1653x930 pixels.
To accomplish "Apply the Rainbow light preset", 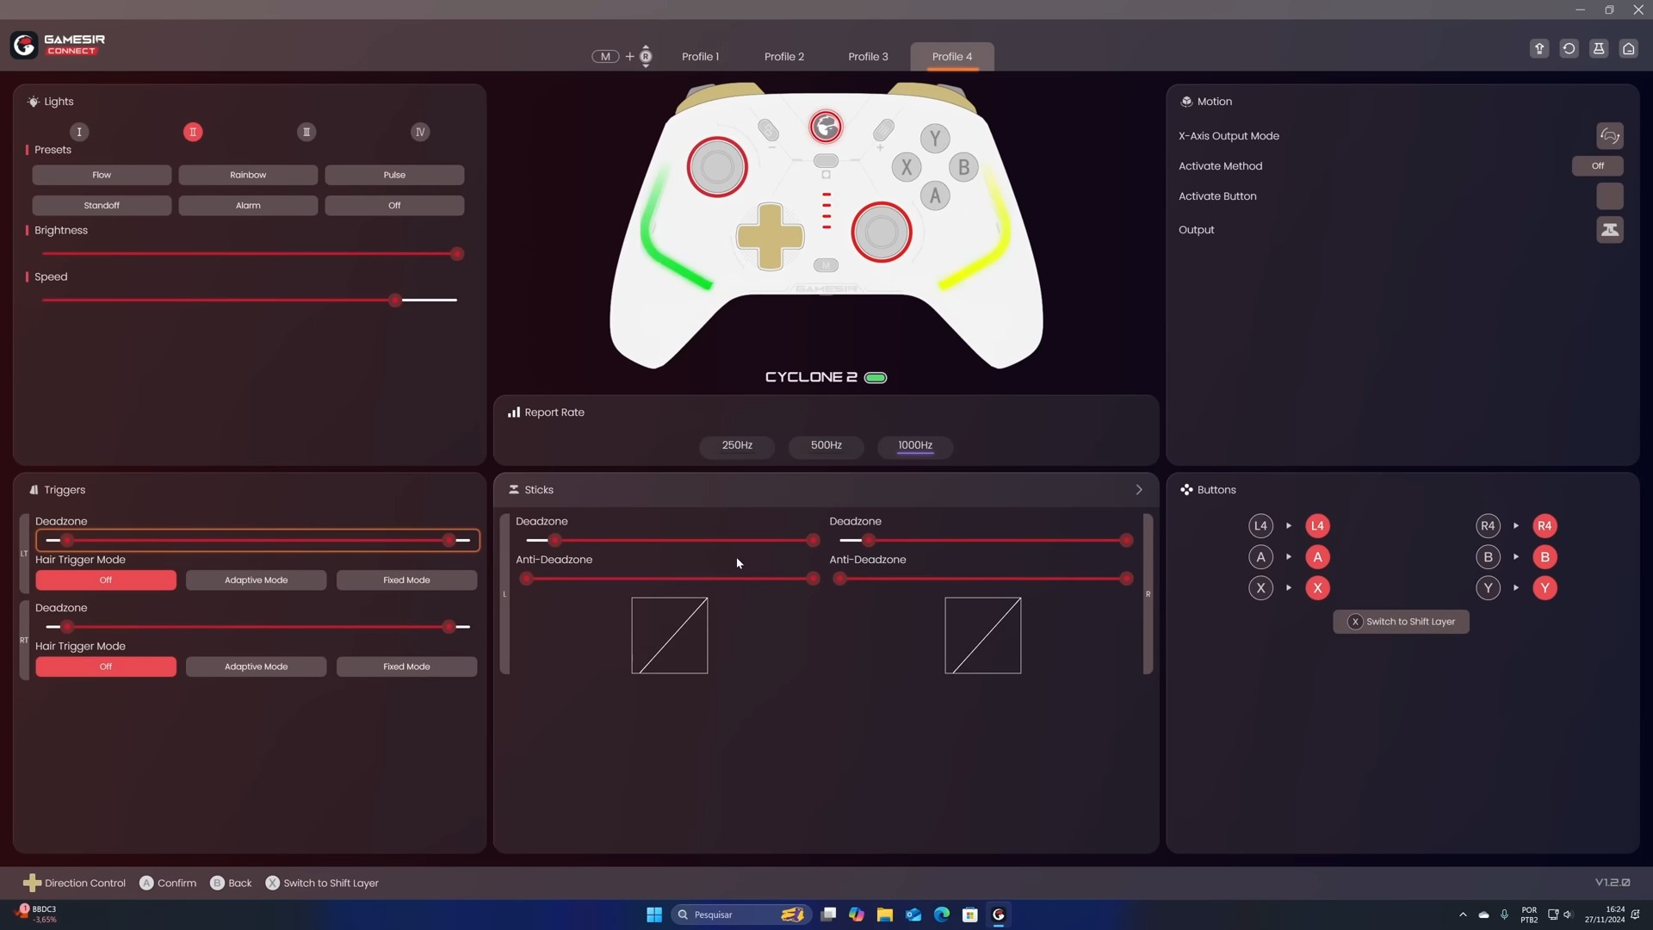I will click(x=248, y=176).
